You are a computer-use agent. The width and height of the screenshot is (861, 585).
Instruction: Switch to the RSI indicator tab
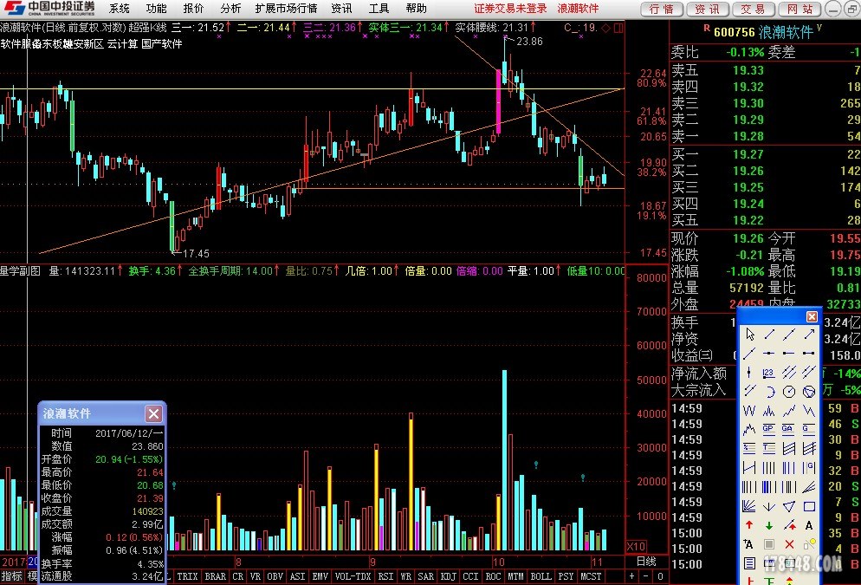[386, 576]
